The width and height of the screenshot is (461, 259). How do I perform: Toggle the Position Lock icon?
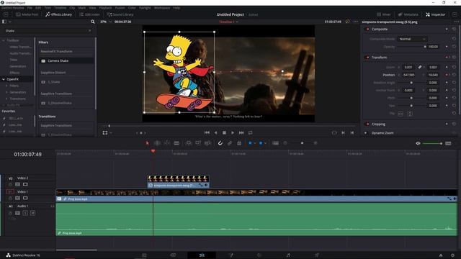(x=239, y=143)
